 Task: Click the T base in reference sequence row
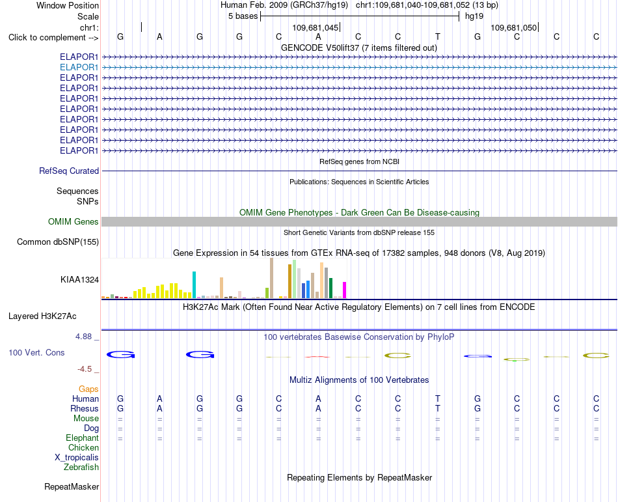438,36
